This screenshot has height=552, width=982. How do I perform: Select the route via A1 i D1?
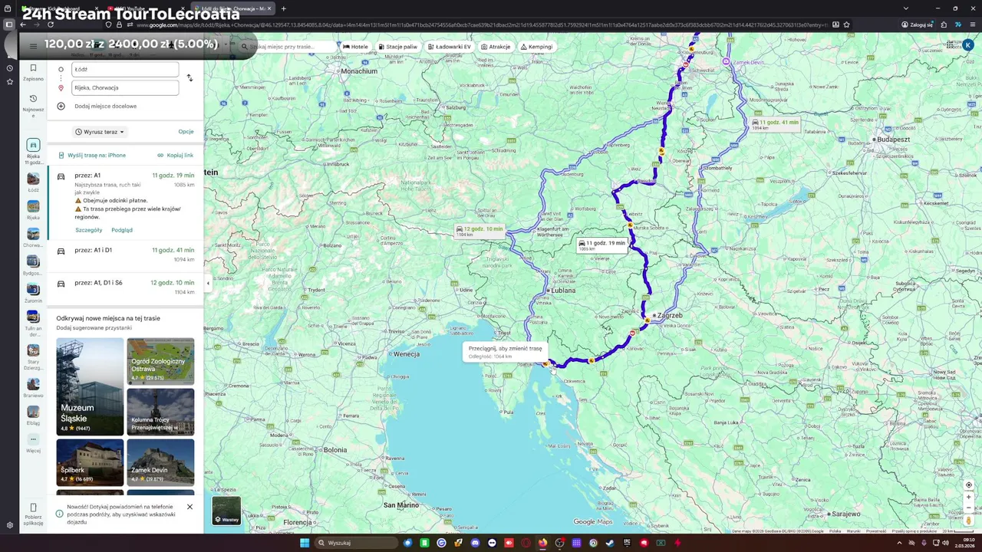[126, 255]
